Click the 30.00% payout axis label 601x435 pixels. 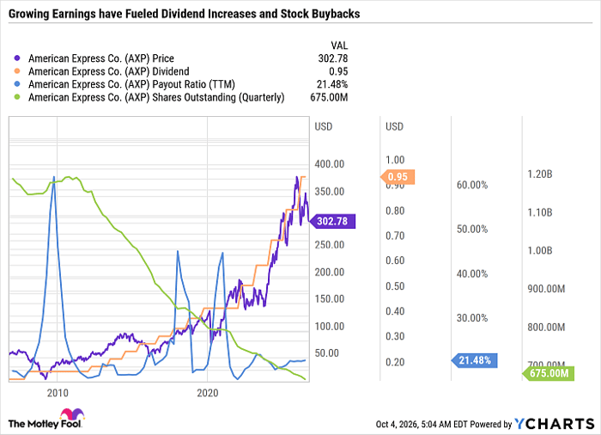pos(472,318)
